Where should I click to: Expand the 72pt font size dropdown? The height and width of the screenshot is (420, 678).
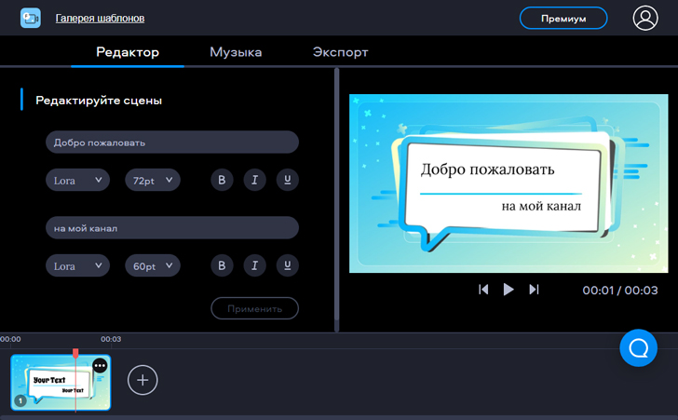coord(153,181)
